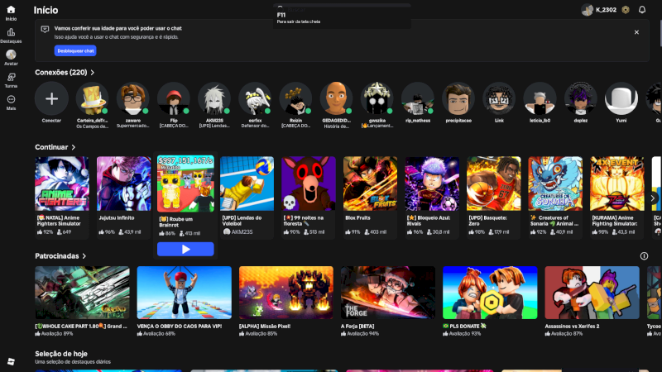Open doplez connection avatar
The height and width of the screenshot is (372, 662).
(581, 98)
